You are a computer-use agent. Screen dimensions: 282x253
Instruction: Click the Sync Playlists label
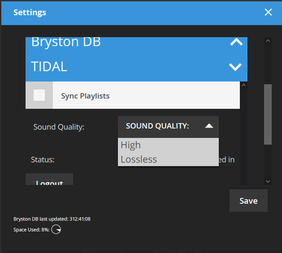pos(85,96)
